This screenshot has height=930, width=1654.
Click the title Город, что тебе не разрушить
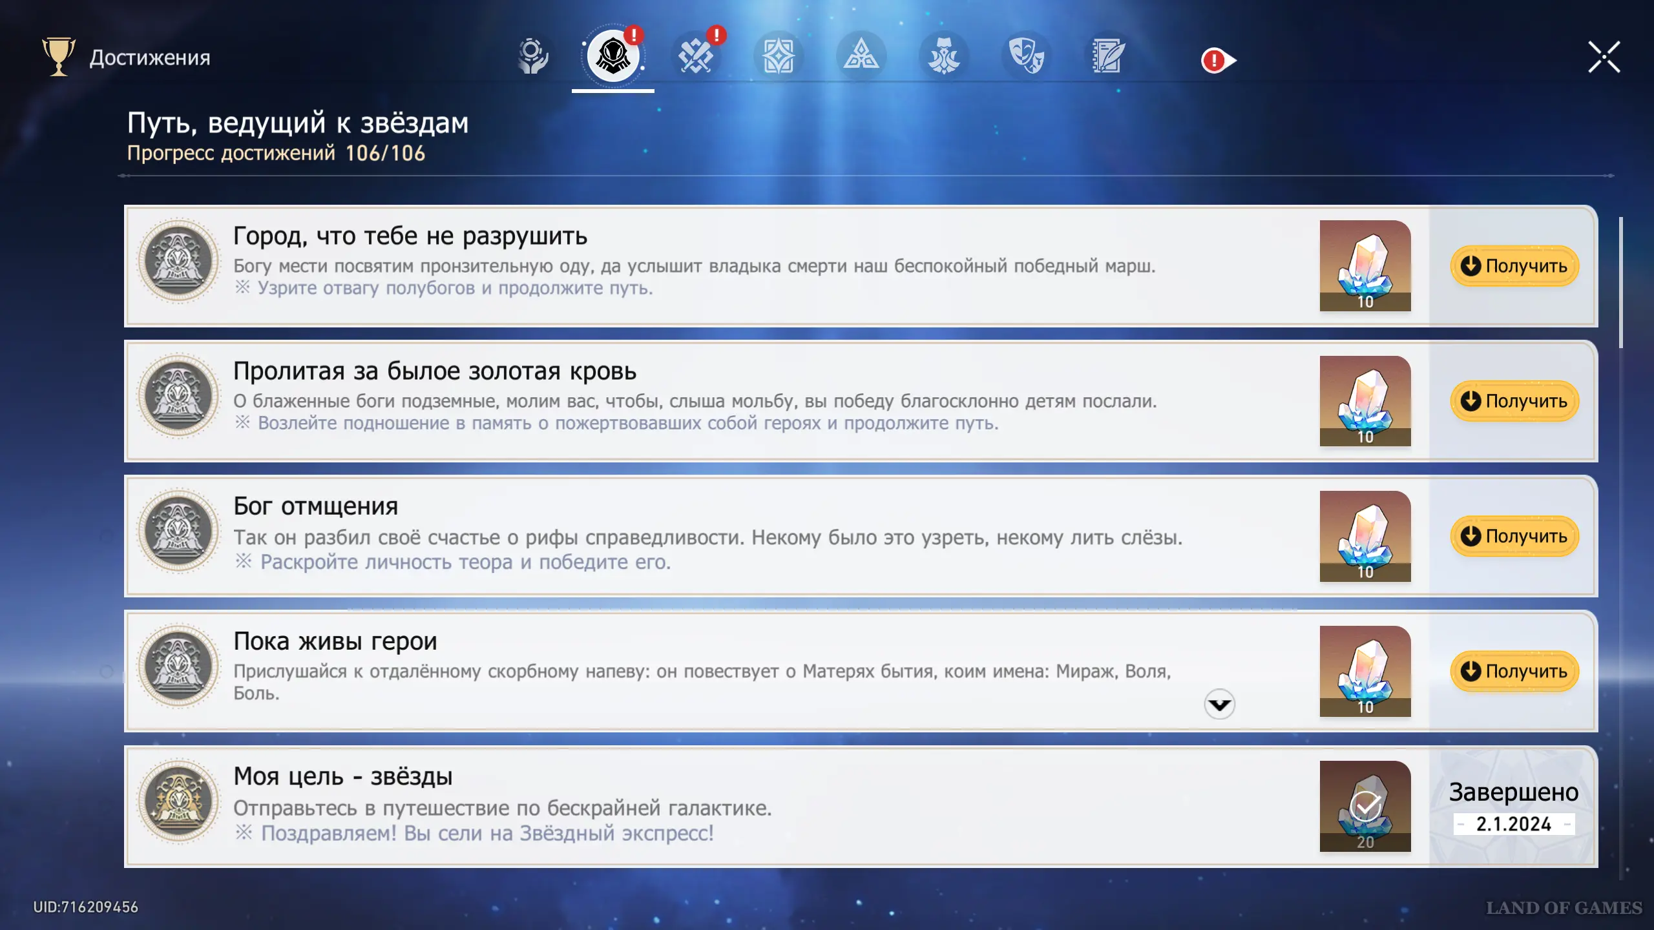410,236
